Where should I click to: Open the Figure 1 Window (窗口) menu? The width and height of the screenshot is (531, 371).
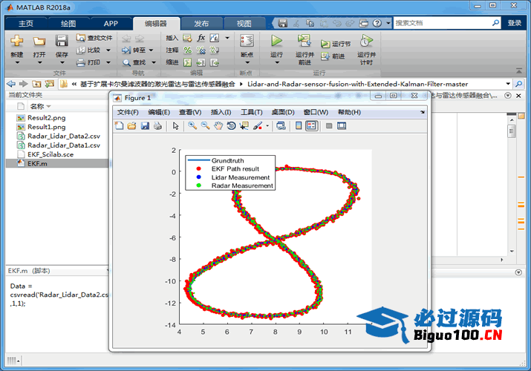coord(316,112)
